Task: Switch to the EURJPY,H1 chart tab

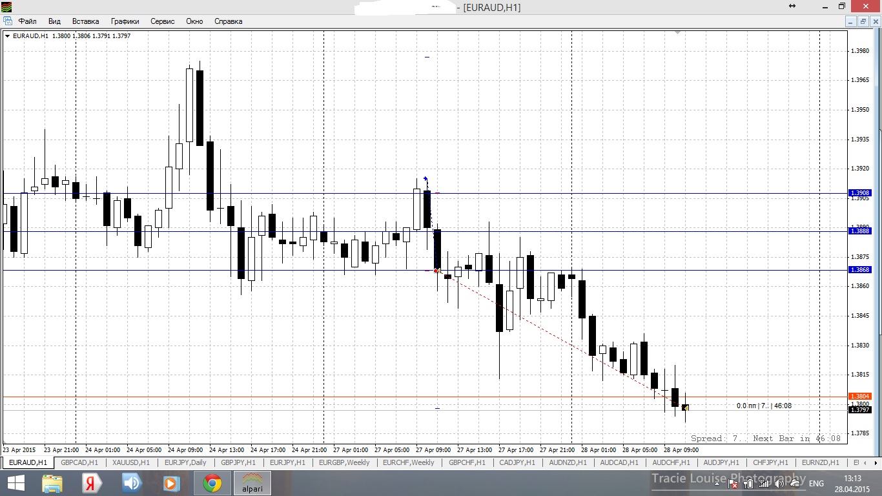Action: pos(289,462)
